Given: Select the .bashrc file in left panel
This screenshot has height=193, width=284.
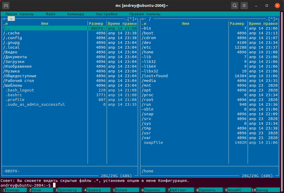Looking at the screenshot, I should pos(15,95).
